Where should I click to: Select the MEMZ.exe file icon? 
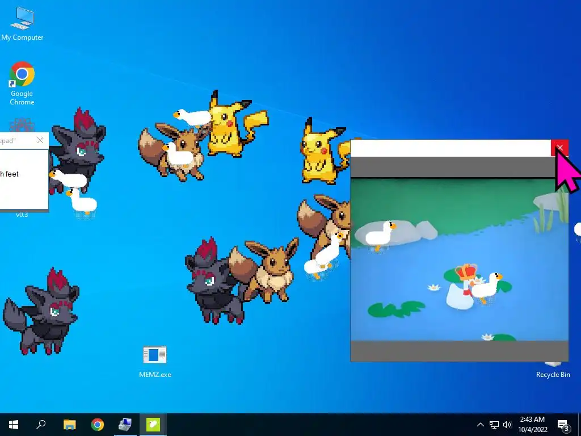click(x=155, y=355)
